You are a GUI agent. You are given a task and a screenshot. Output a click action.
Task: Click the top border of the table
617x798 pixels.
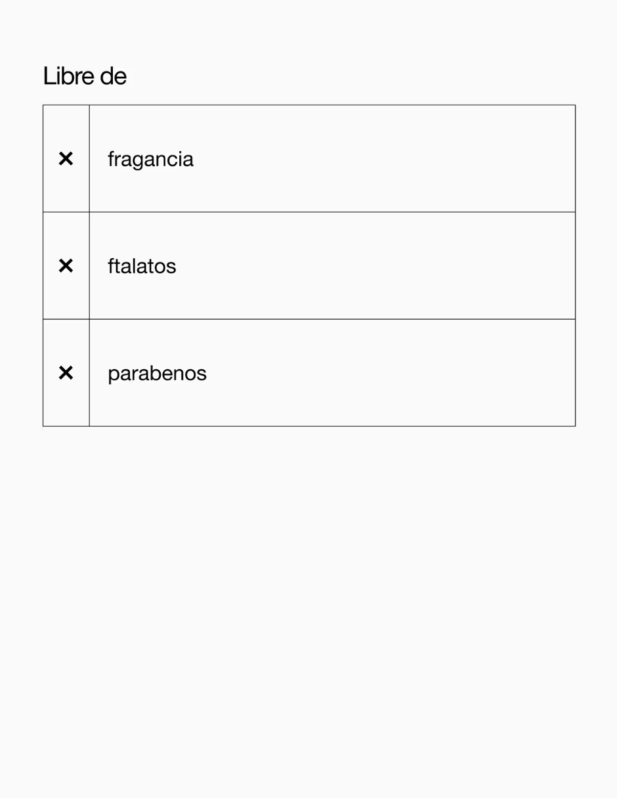(x=309, y=105)
